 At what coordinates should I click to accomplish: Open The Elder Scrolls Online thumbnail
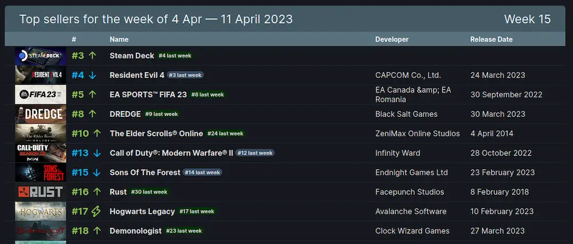[41, 133]
